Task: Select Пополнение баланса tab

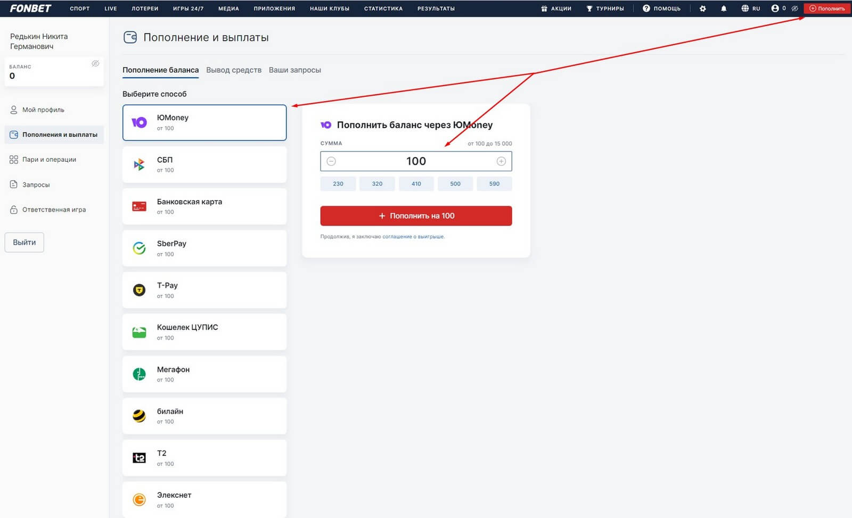Action: point(160,70)
